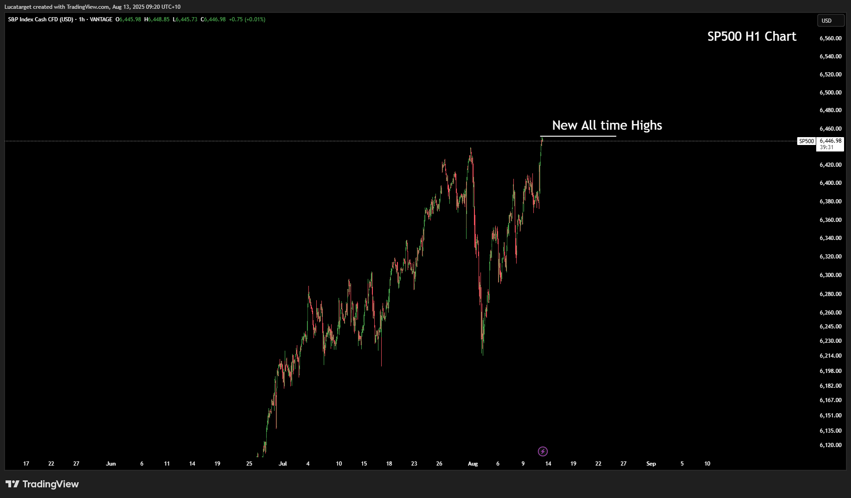Click the Sep label on time axis

pyautogui.click(x=651, y=464)
